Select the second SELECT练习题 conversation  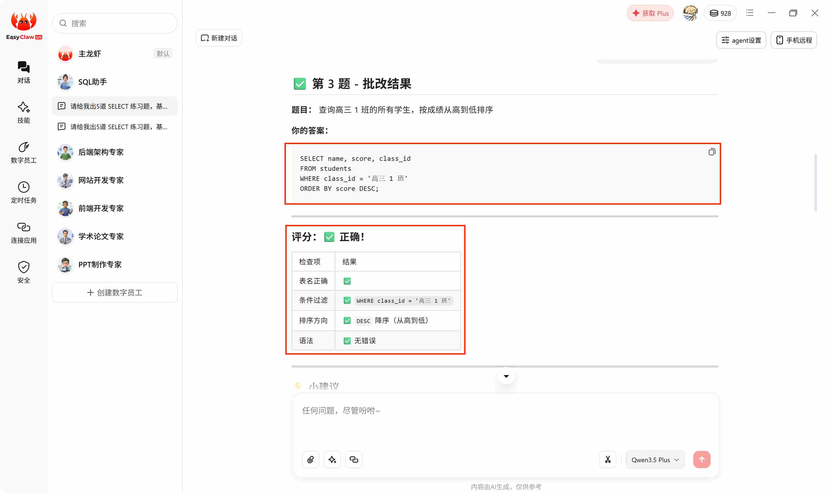[115, 126]
